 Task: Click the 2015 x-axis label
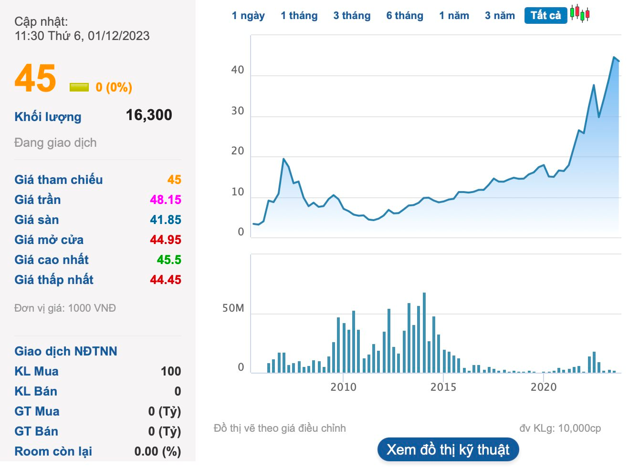(443, 387)
